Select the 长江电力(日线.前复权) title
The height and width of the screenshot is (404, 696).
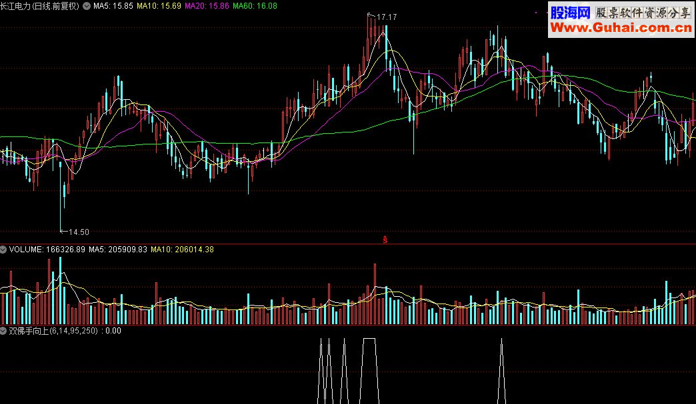39,6
